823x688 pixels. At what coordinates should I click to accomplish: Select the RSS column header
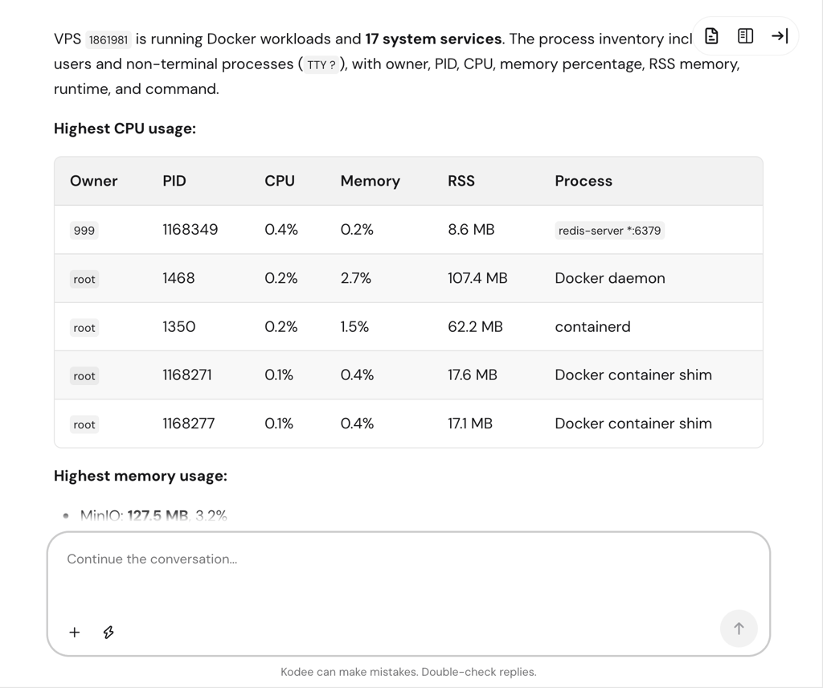461,181
